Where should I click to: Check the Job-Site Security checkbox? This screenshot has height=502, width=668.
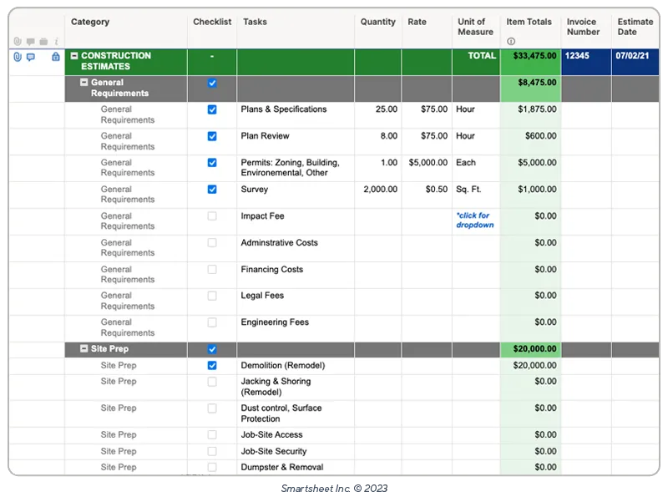(212, 451)
